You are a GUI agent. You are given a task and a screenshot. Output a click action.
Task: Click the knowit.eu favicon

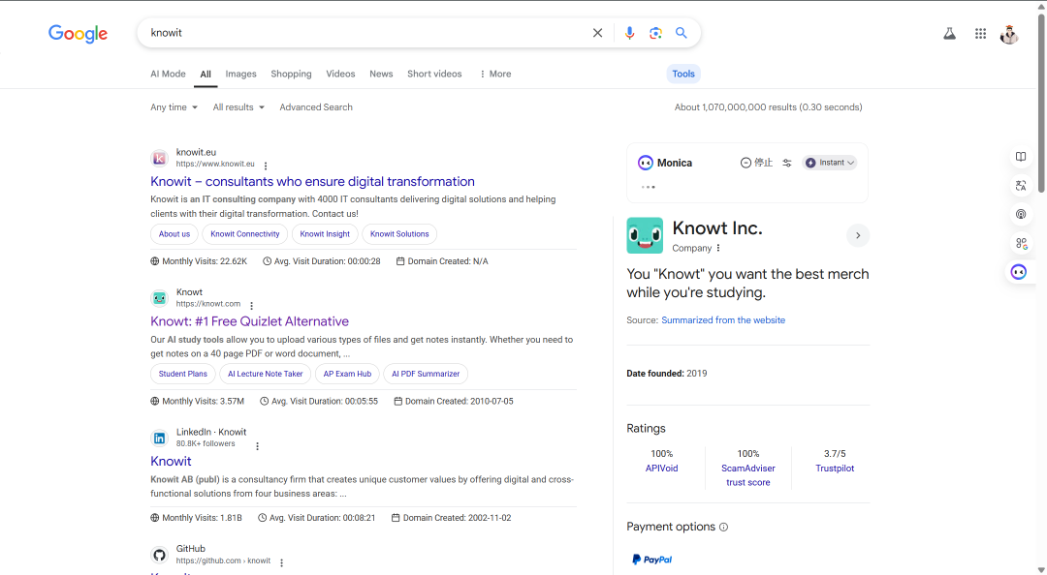[159, 158]
